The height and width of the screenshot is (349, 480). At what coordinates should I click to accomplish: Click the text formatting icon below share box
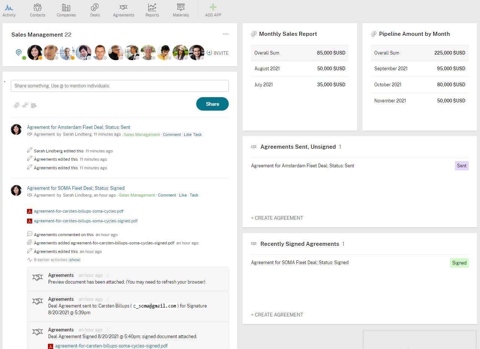tap(34, 105)
